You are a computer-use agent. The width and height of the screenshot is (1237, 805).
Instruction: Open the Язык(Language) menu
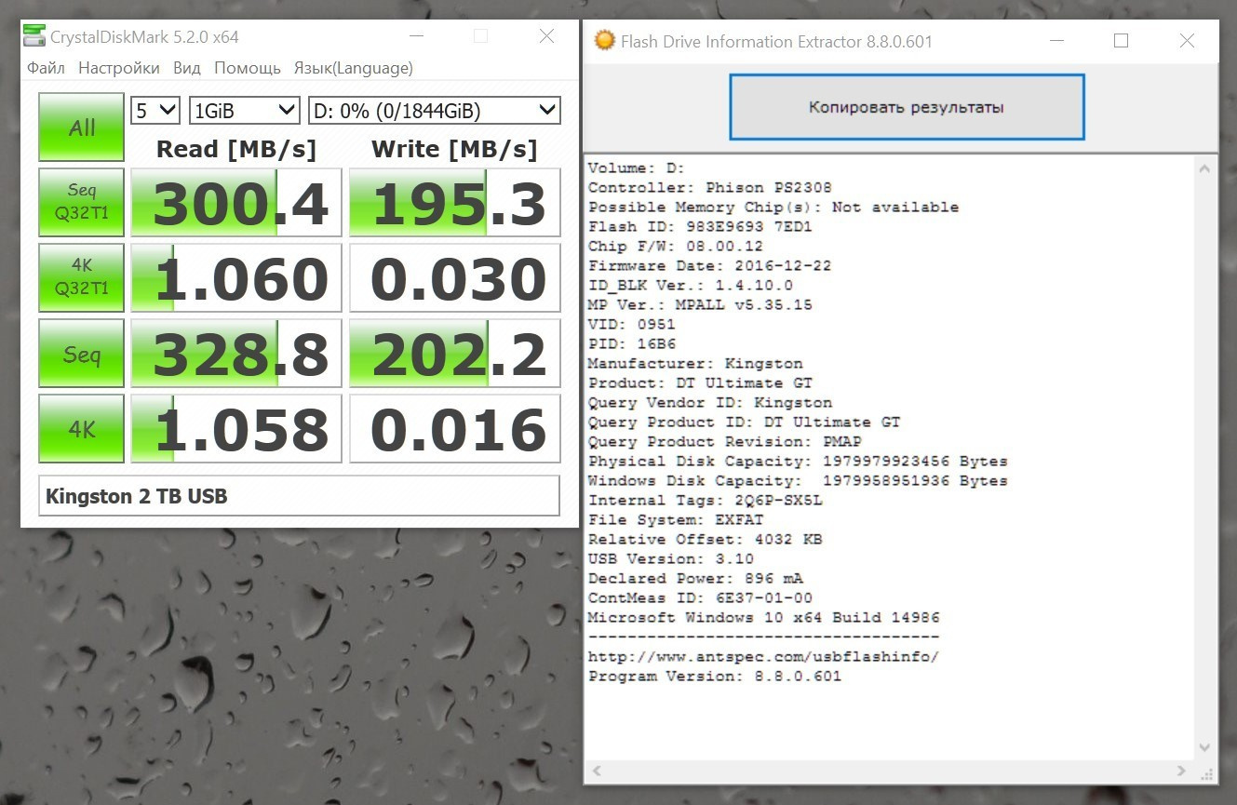pyautogui.click(x=354, y=68)
